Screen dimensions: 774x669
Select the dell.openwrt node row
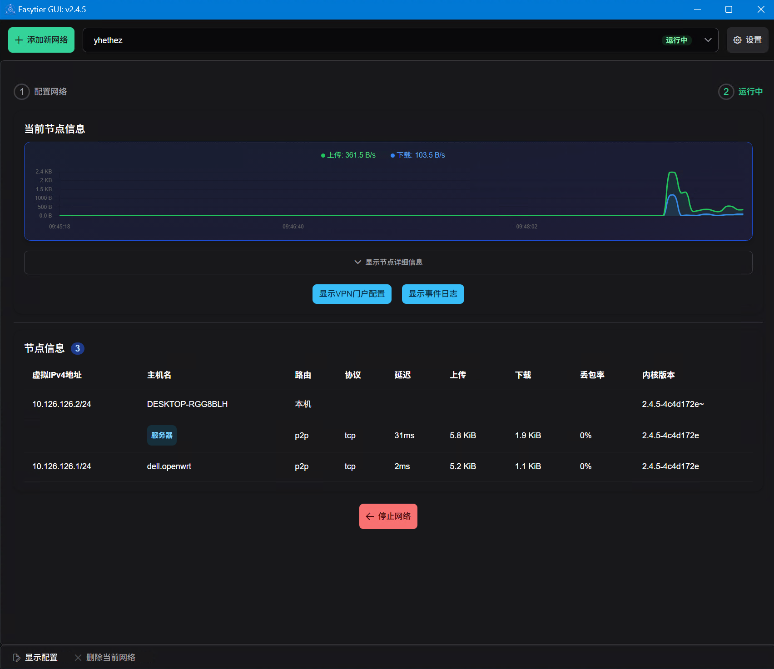(x=169, y=466)
